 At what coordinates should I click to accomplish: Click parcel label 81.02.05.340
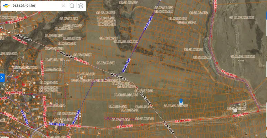144,119
